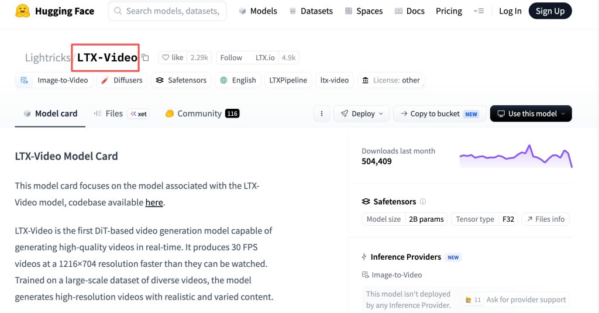Select the Diffusers tag
This screenshot has height=313, width=599.
(122, 80)
